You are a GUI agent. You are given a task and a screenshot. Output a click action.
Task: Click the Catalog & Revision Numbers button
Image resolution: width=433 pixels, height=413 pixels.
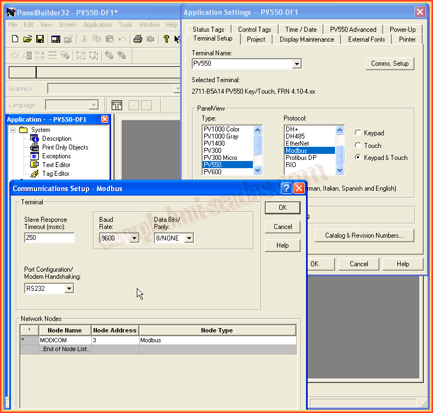click(363, 236)
